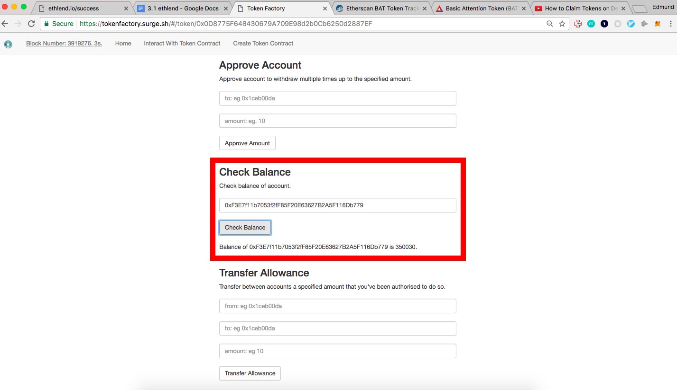Click the Edmund profile button
This screenshot has height=390, width=677.
[663, 7]
